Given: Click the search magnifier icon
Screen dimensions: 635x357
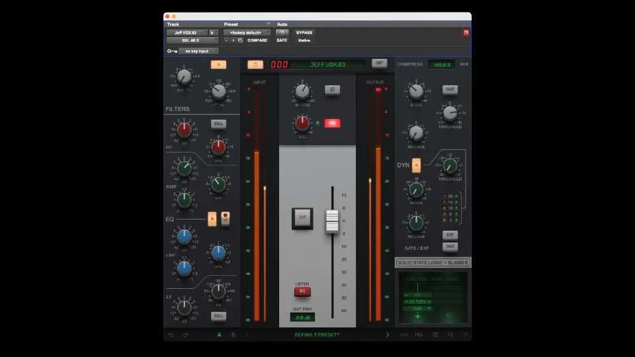Looking at the screenshot, I should point(450,335).
